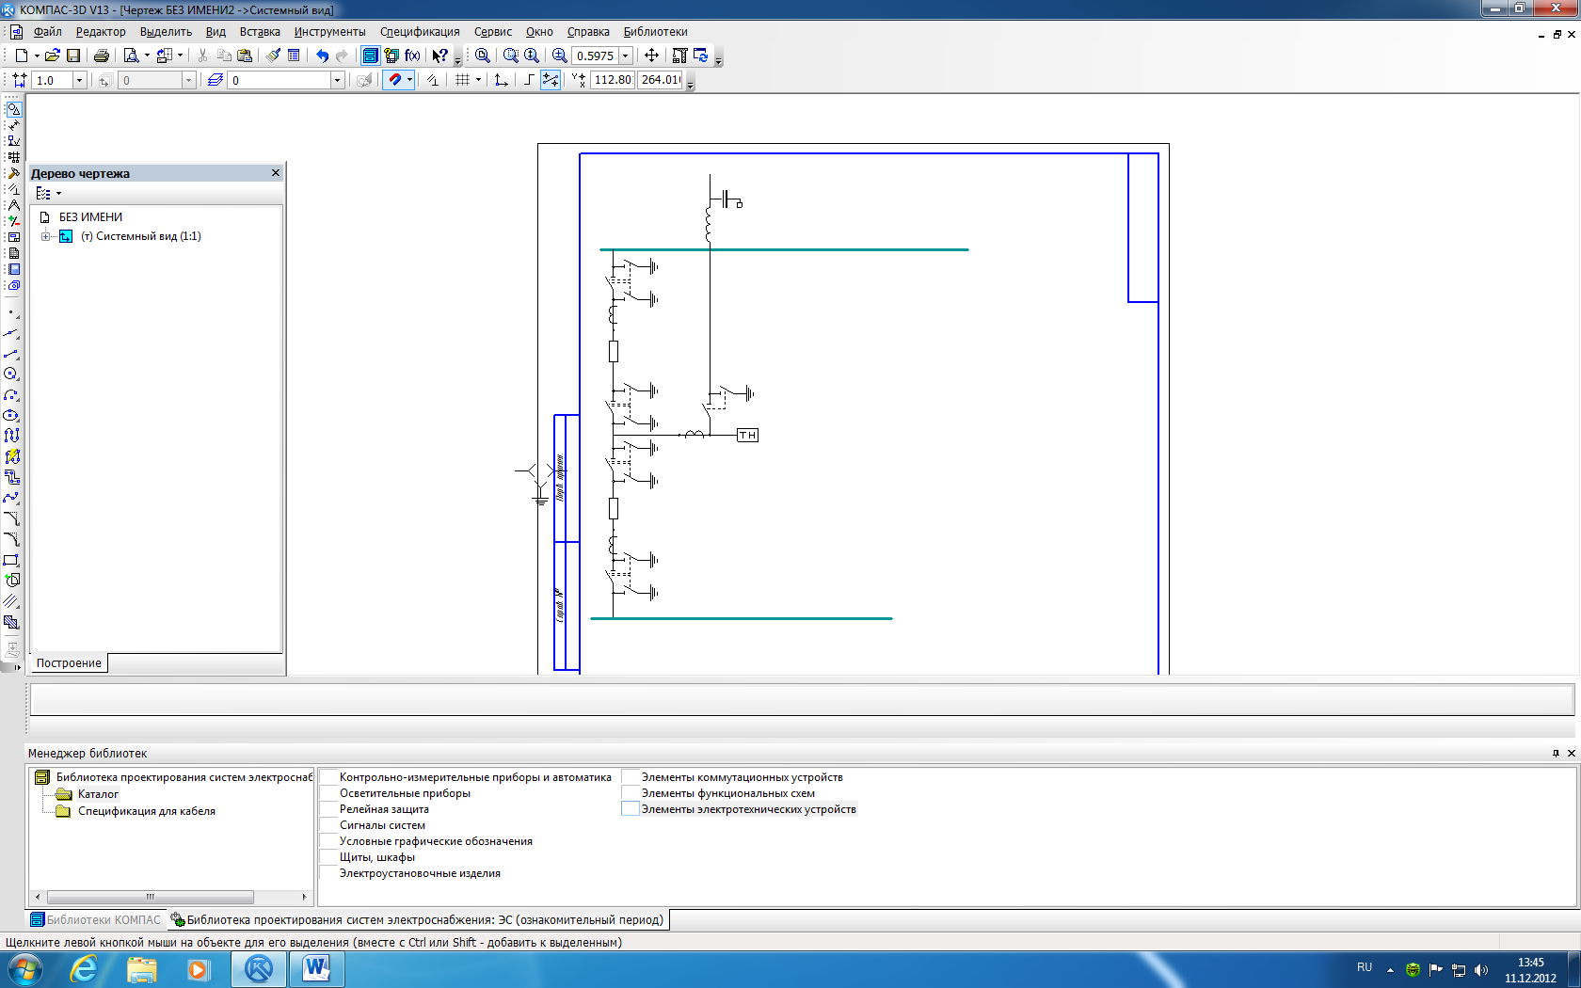The width and height of the screenshot is (1581, 988).
Task: Activate the Copy properties brush icon
Action: click(x=273, y=56)
